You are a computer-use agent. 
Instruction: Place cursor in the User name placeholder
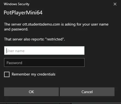(x=15, y=51)
